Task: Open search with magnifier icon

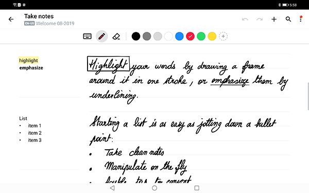Action: pyautogui.click(x=288, y=20)
